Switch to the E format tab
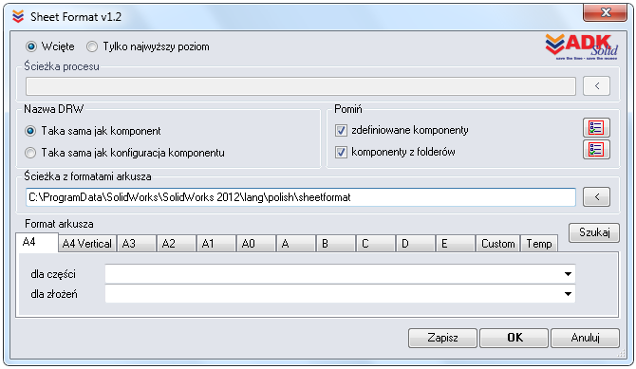This screenshot has width=636, height=369. click(x=455, y=244)
